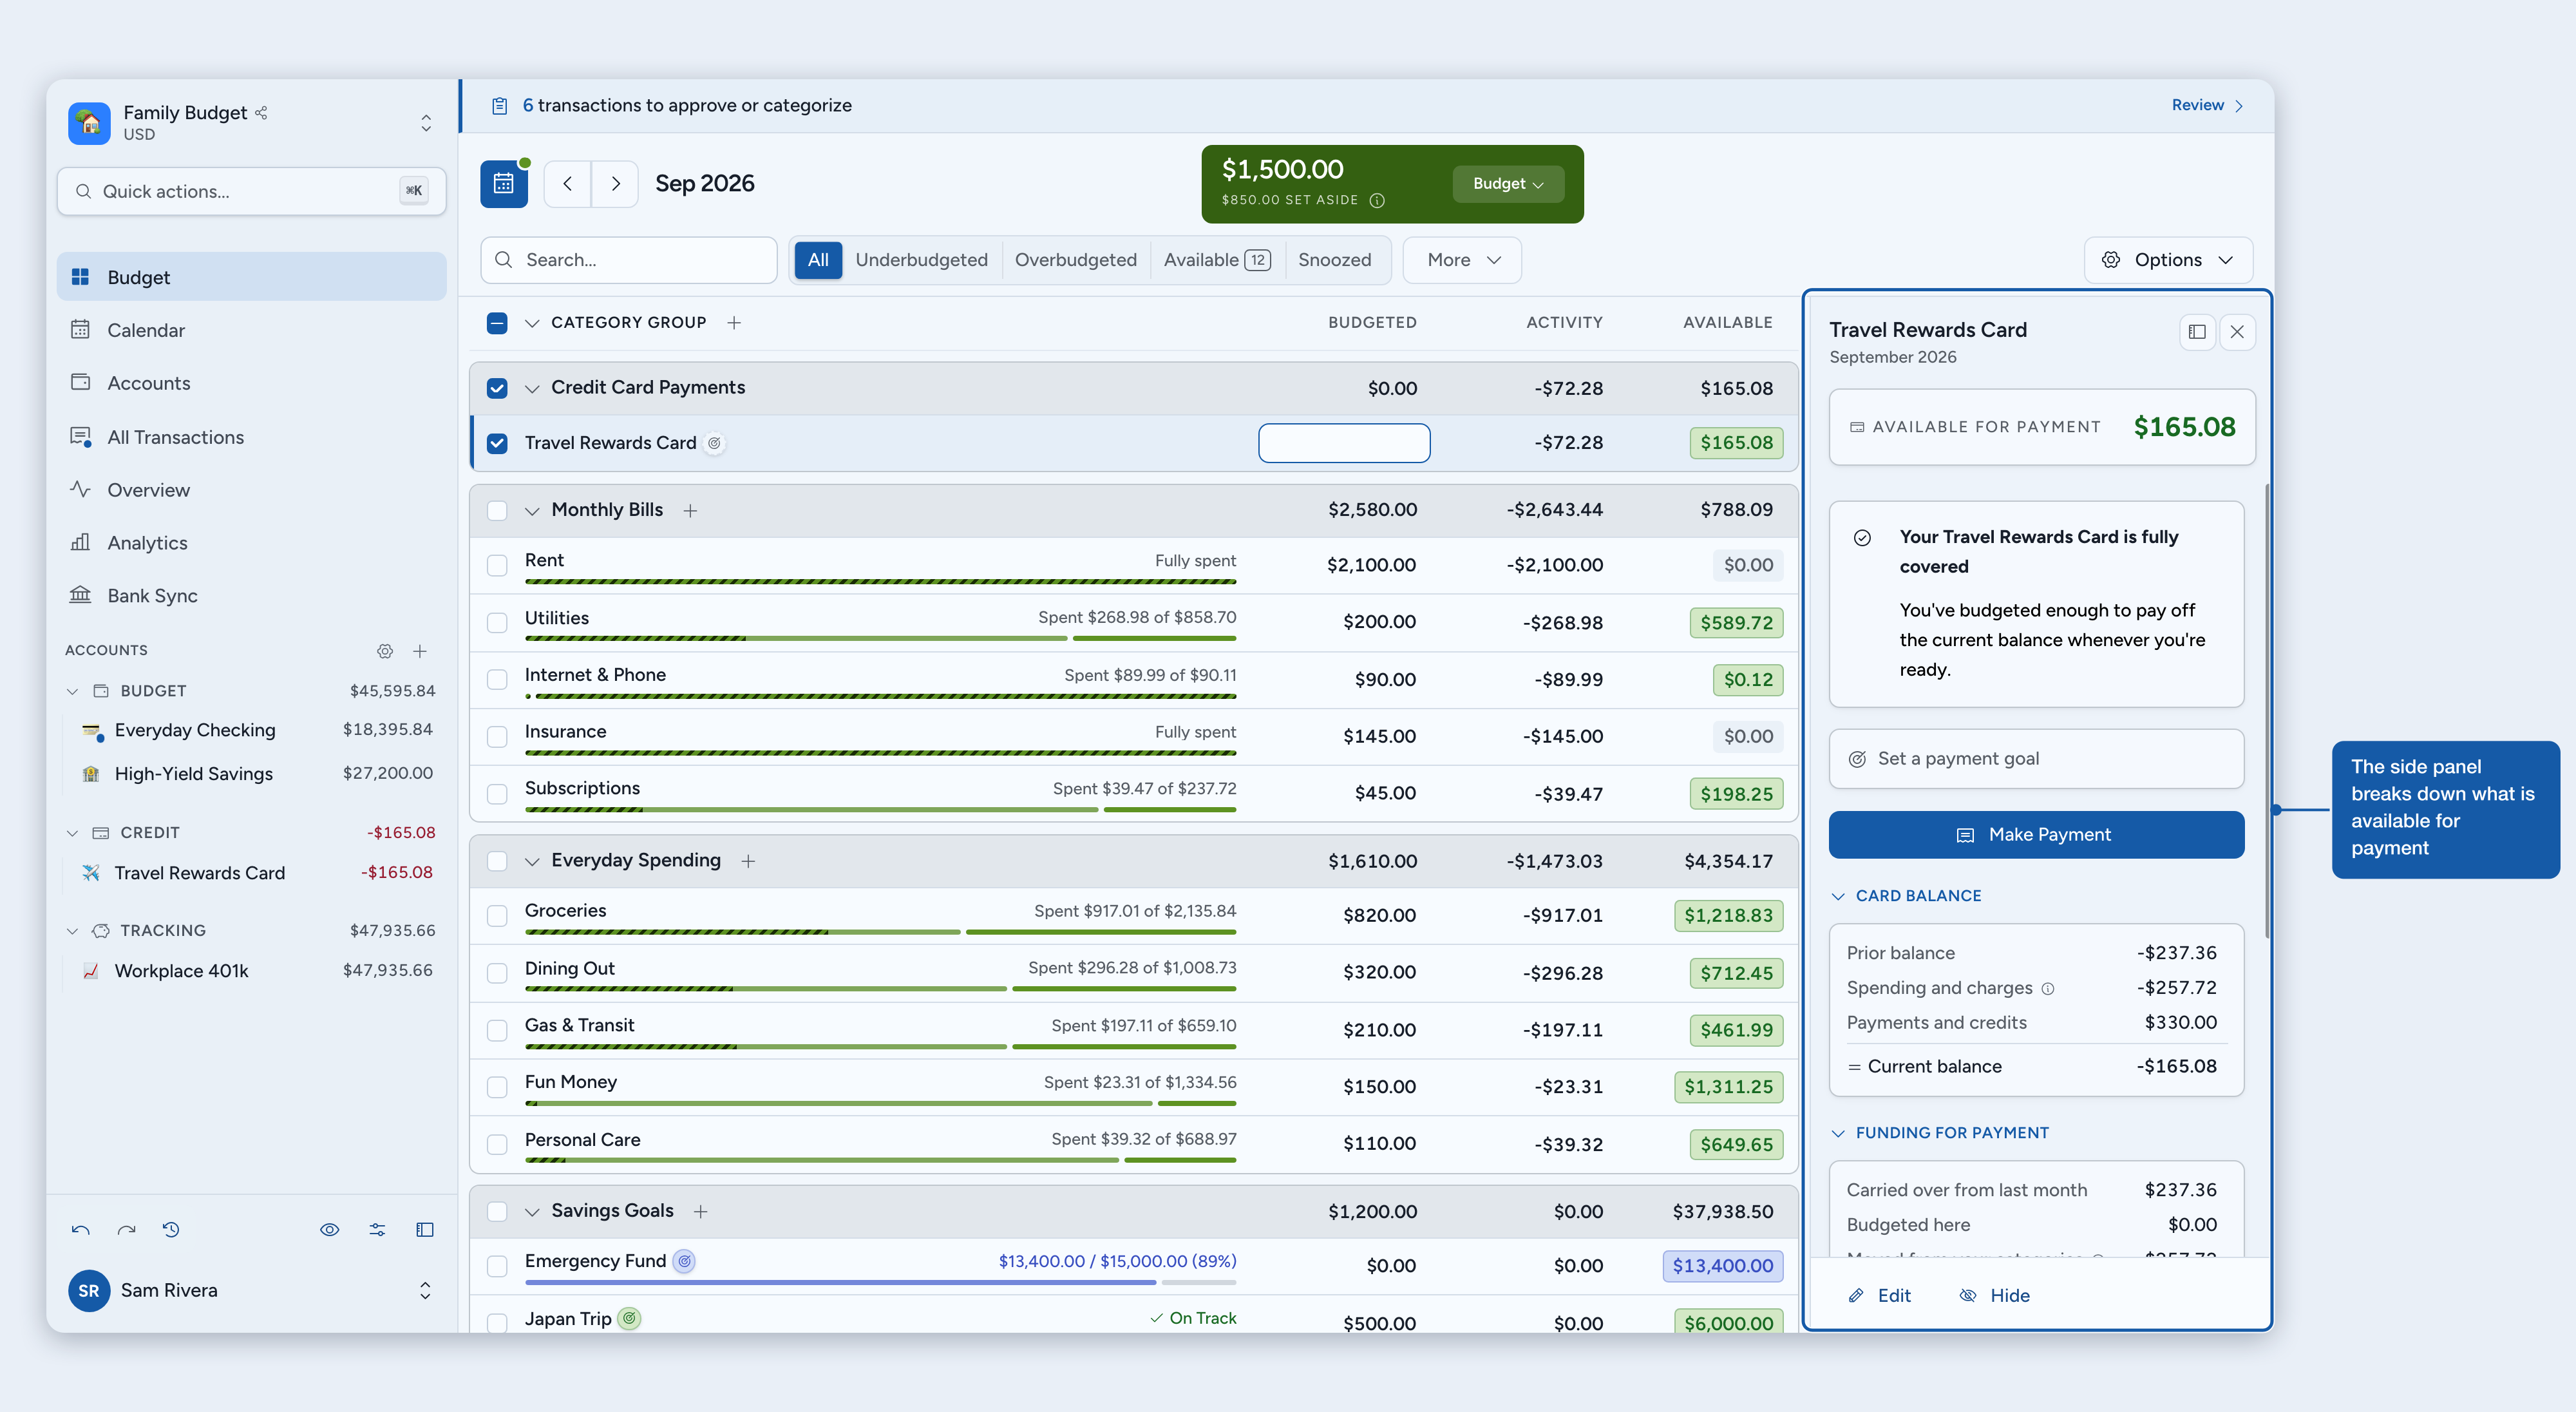Open the calendar month picker icon

click(503, 183)
